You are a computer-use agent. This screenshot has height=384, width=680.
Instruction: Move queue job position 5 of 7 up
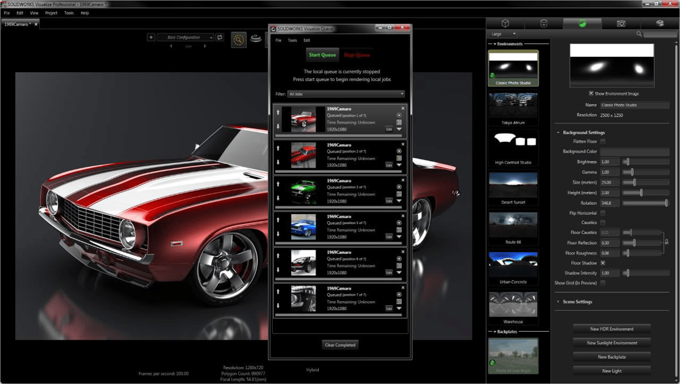pyautogui.click(x=278, y=220)
